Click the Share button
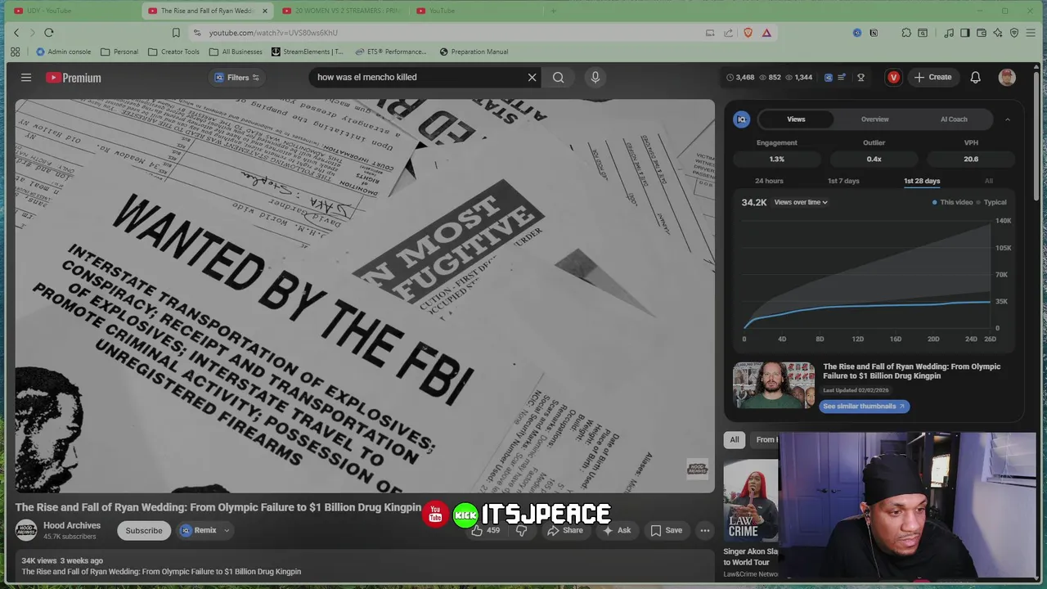Image resolution: width=1047 pixels, height=589 pixels. pyautogui.click(x=565, y=530)
